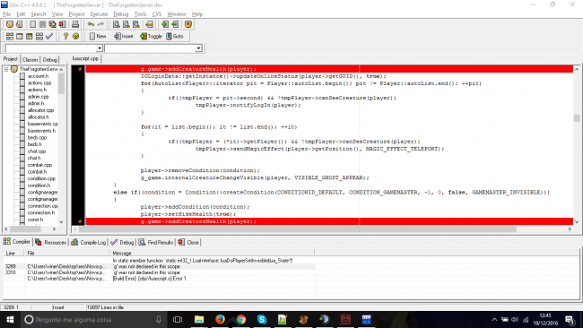Show hidden system tray icons chevron
The height and width of the screenshot is (328, 583).
494,319
